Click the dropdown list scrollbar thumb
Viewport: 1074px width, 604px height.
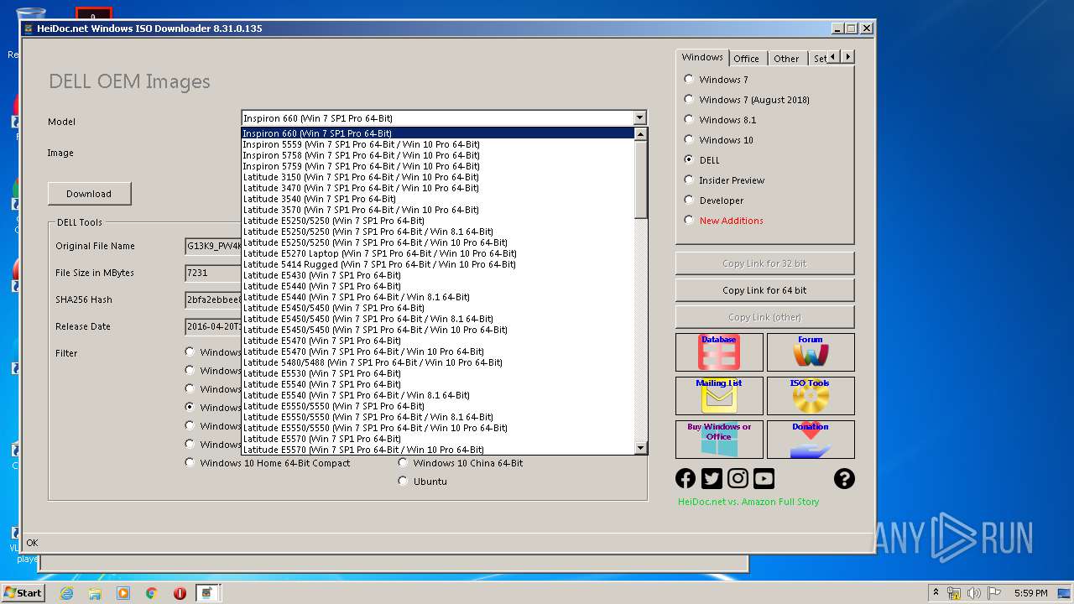[641, 180]
